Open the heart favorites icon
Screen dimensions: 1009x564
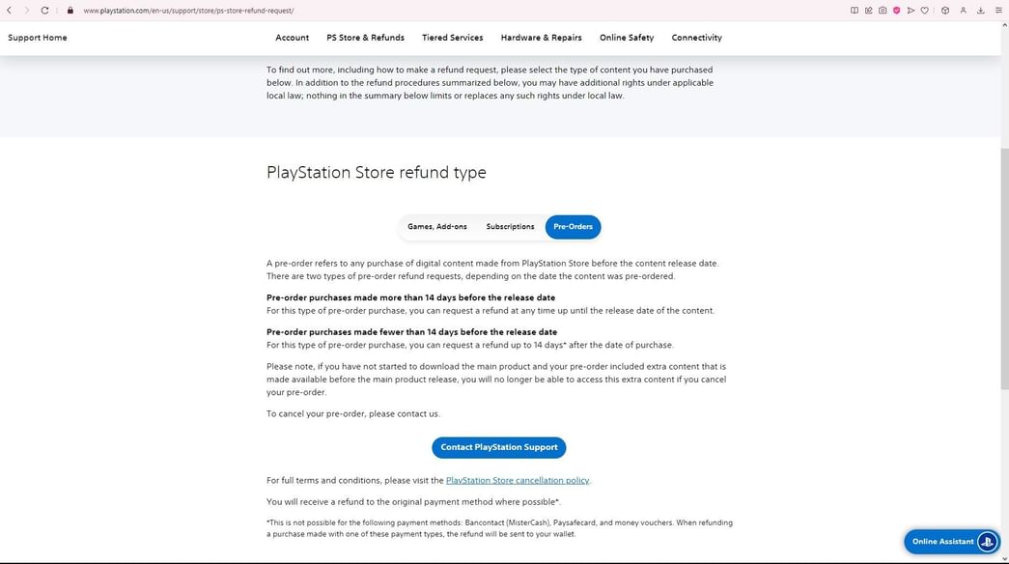tap(924, 10)
